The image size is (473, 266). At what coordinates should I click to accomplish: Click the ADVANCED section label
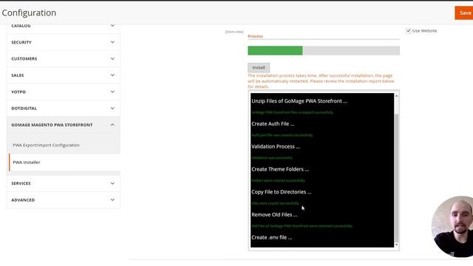[23, 200]
